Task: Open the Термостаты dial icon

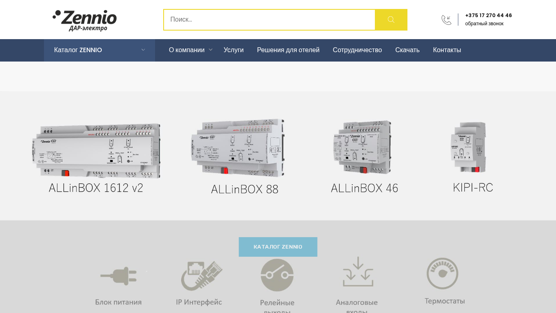Action: (442, 273)
